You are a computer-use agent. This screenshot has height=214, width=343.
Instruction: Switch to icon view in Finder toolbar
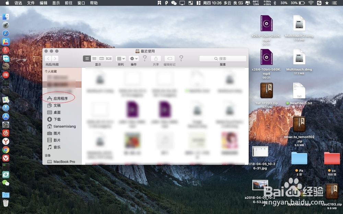(x=87, y=58)
